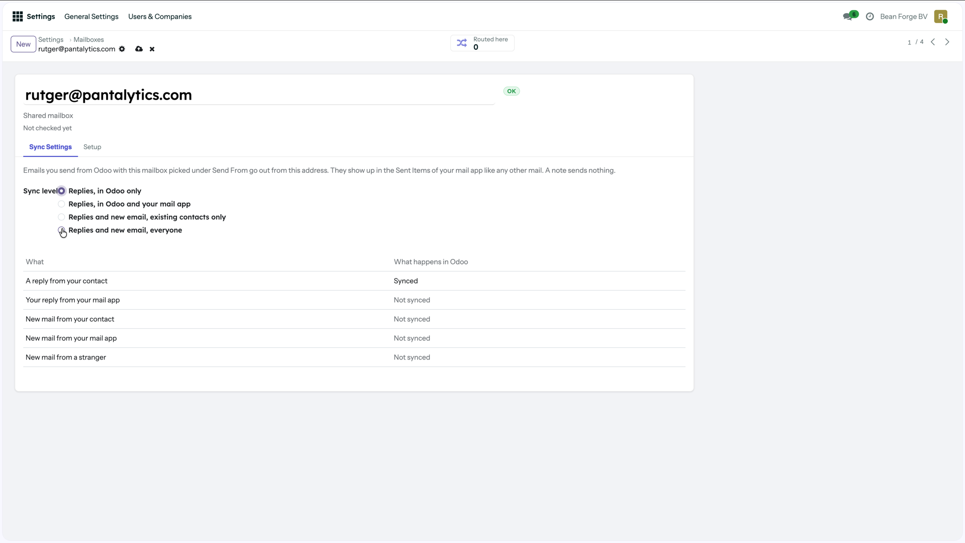Select 'Replies, in Odoo and your mail app'
This screenshot has height=543, width=965.
click(x=61, y=204)
